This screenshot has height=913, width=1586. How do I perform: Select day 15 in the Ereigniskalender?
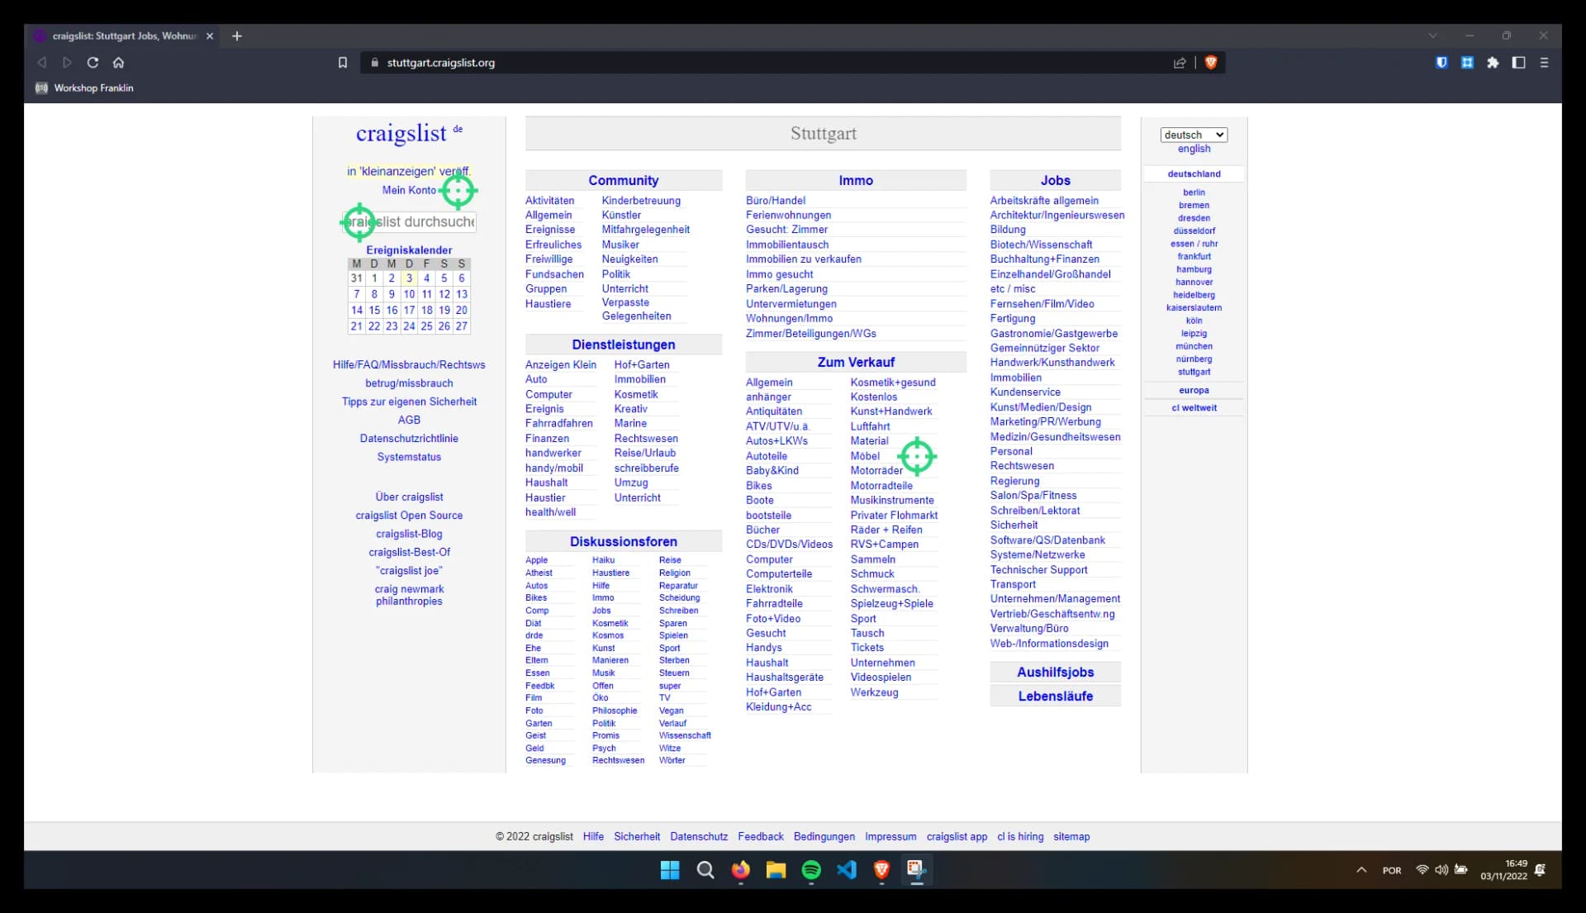point(374,310)
